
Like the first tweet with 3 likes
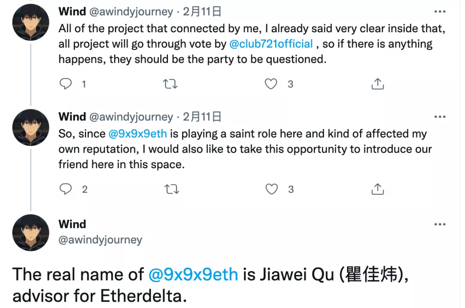tap(271, 84)
